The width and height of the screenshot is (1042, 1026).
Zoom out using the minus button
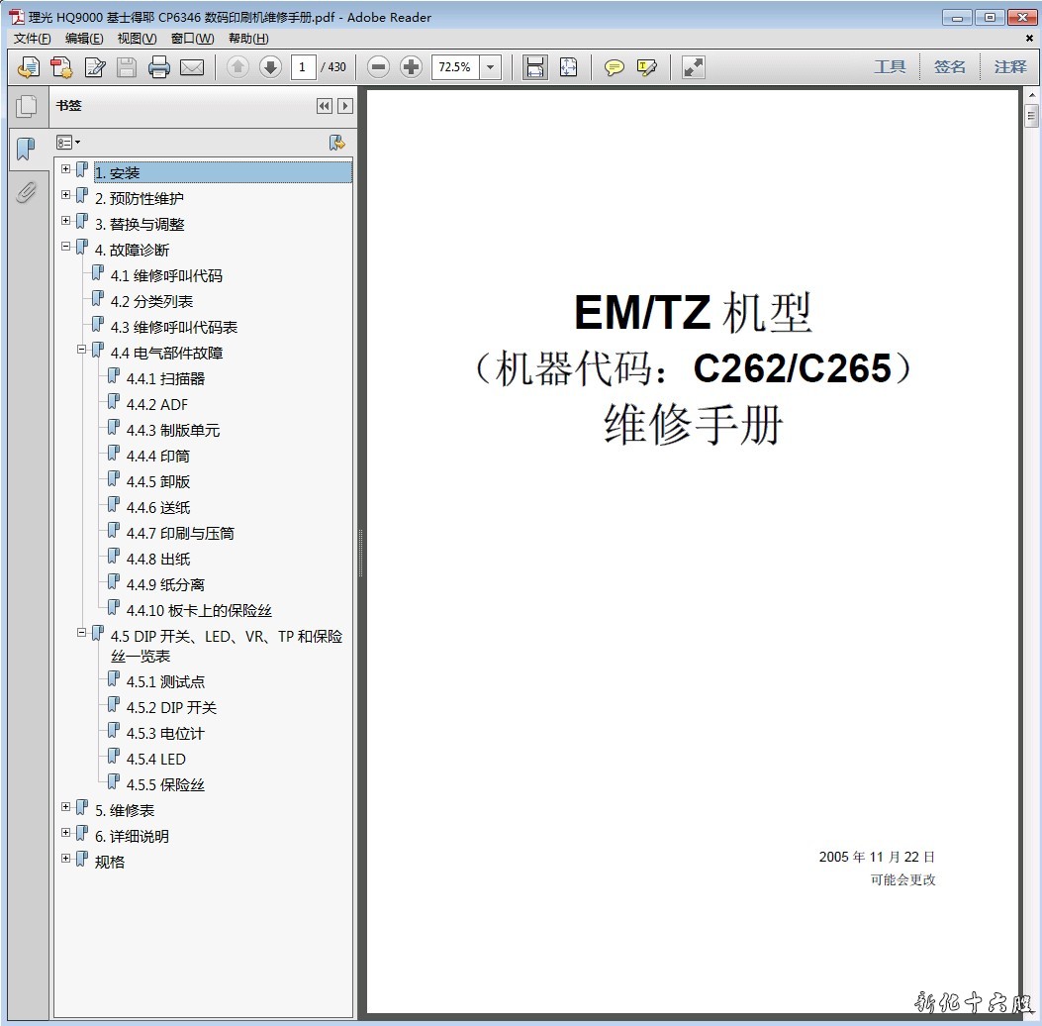[x=378, y=67]
